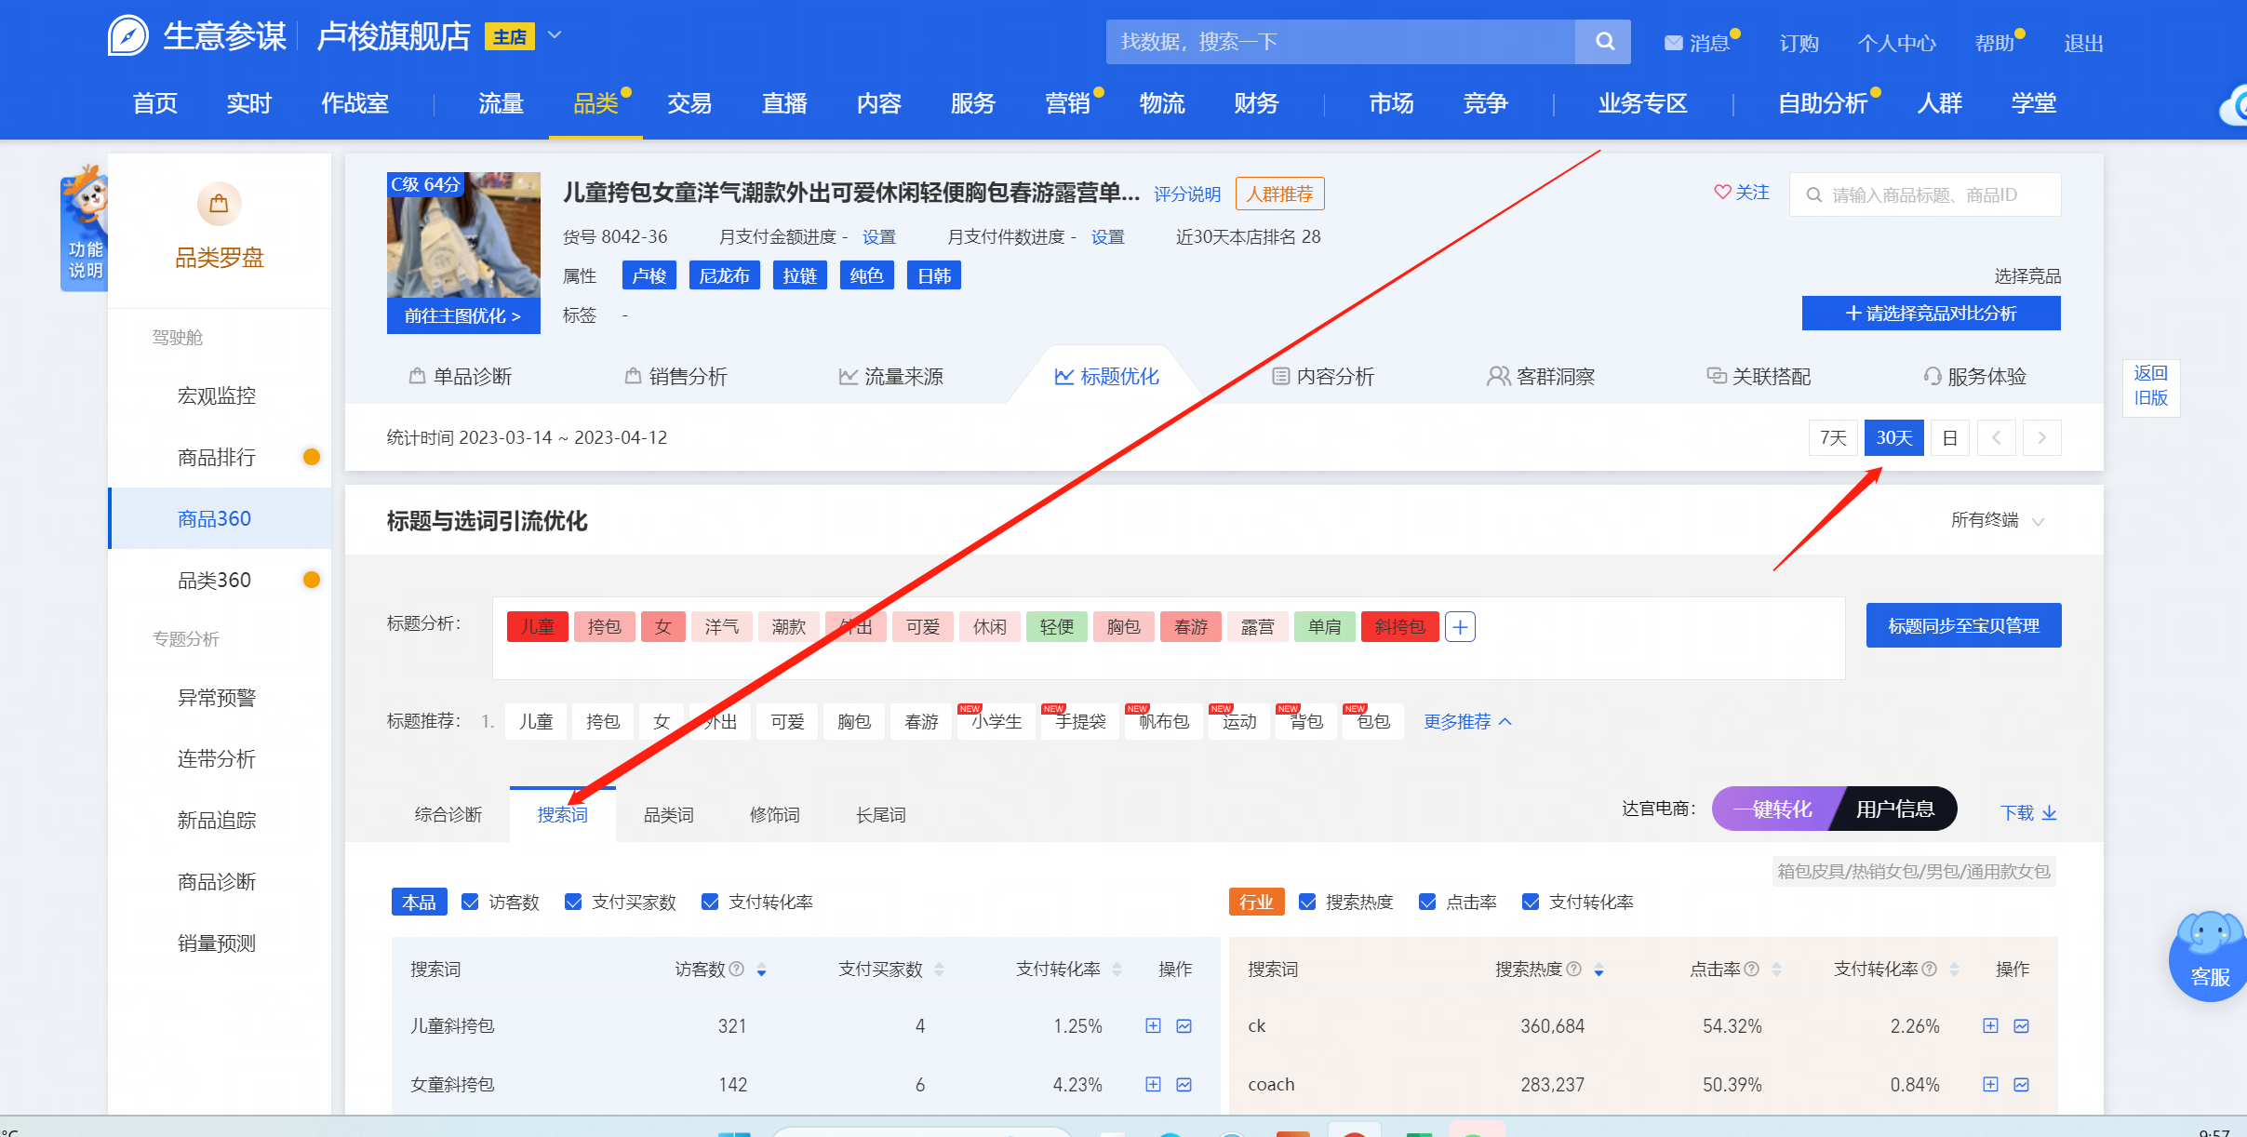Click the search magnifier icon in header

click(1604, 42)
